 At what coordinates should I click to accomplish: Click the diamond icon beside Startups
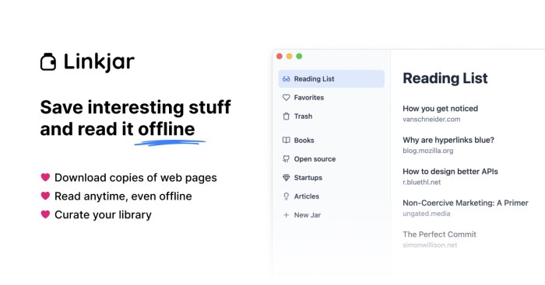point(286,178)
